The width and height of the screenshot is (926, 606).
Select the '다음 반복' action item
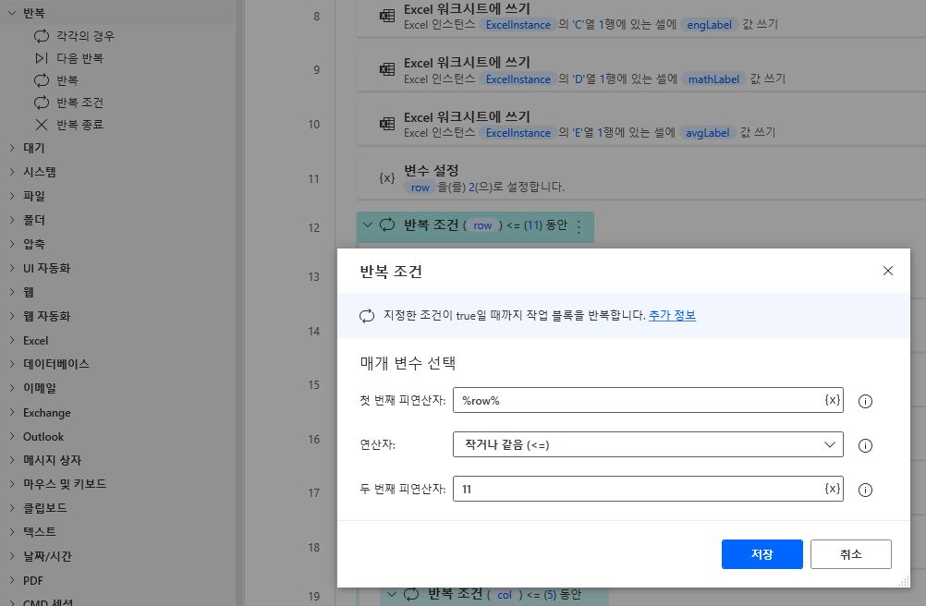(x=79, y=58)
